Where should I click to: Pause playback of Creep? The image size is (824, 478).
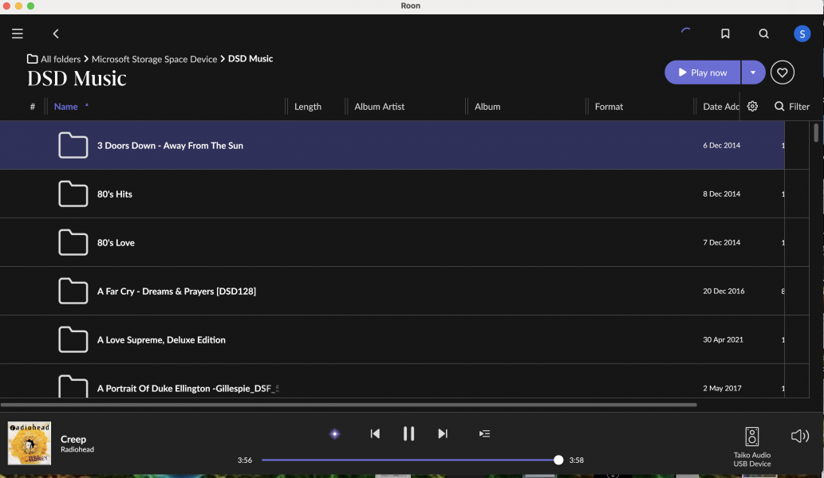(408, 433)
